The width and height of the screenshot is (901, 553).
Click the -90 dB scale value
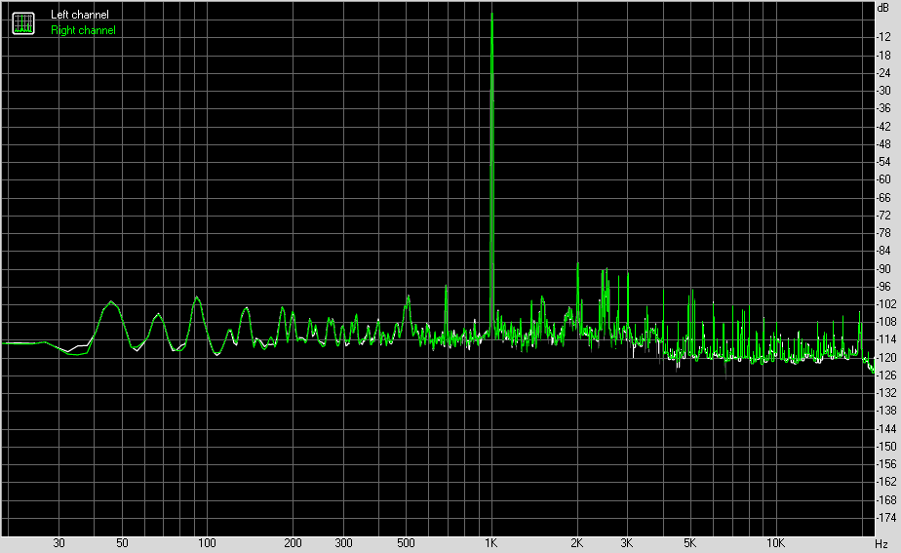coord(883,268)
